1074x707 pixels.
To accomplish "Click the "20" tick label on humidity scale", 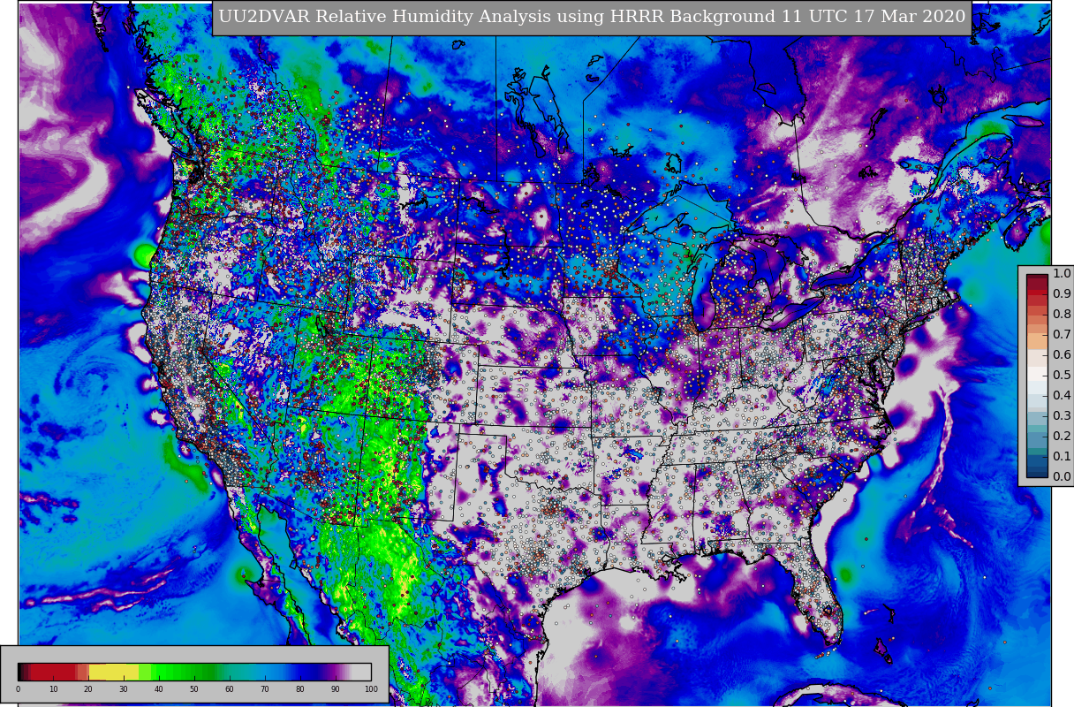I will point(88,688).
